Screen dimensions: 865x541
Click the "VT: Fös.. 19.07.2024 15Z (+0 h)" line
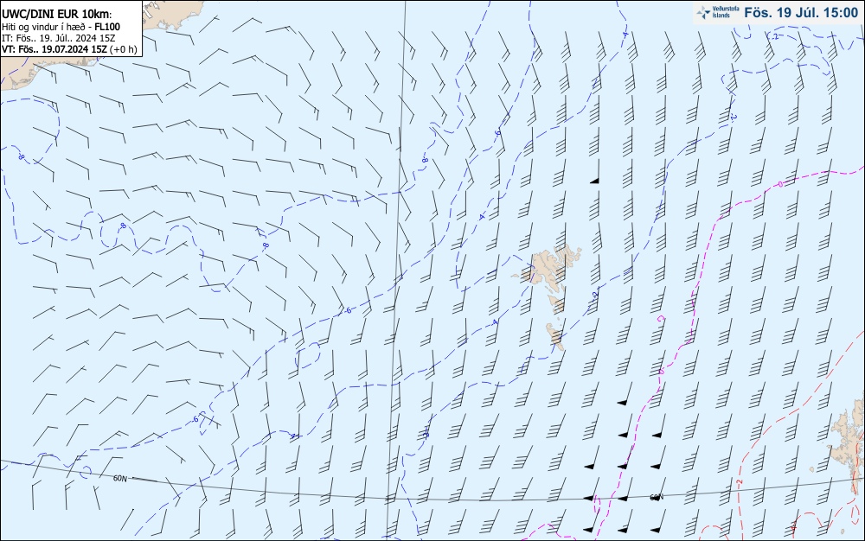pyautogui.click(x=69, y=49)
